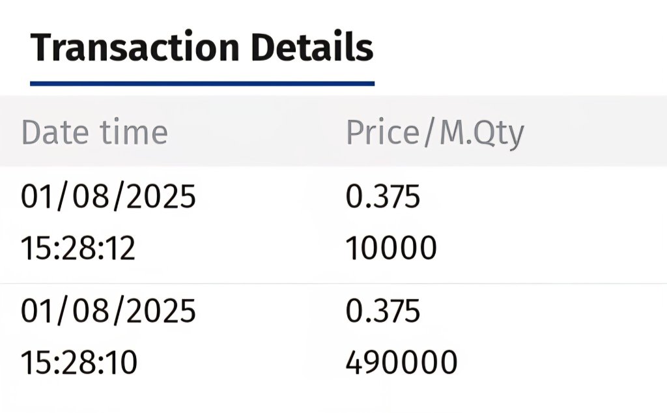Viewport: 667px width, 413px height.
Task: Click the time 15:28:12 entry
Action: click(x=78, y=248)
